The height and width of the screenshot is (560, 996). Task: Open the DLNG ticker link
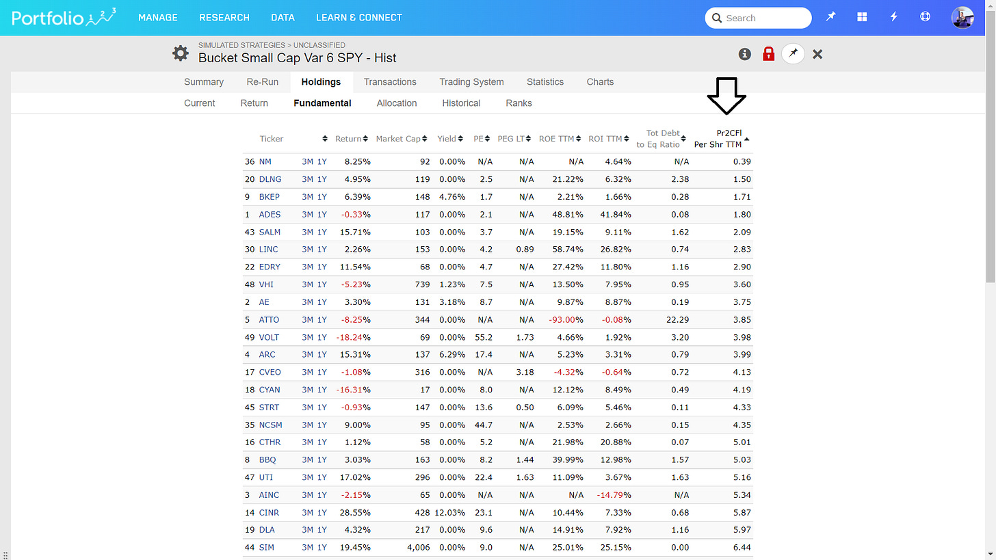[x=270, y=179]
